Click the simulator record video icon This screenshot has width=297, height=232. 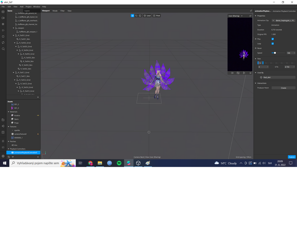(232, 73)
